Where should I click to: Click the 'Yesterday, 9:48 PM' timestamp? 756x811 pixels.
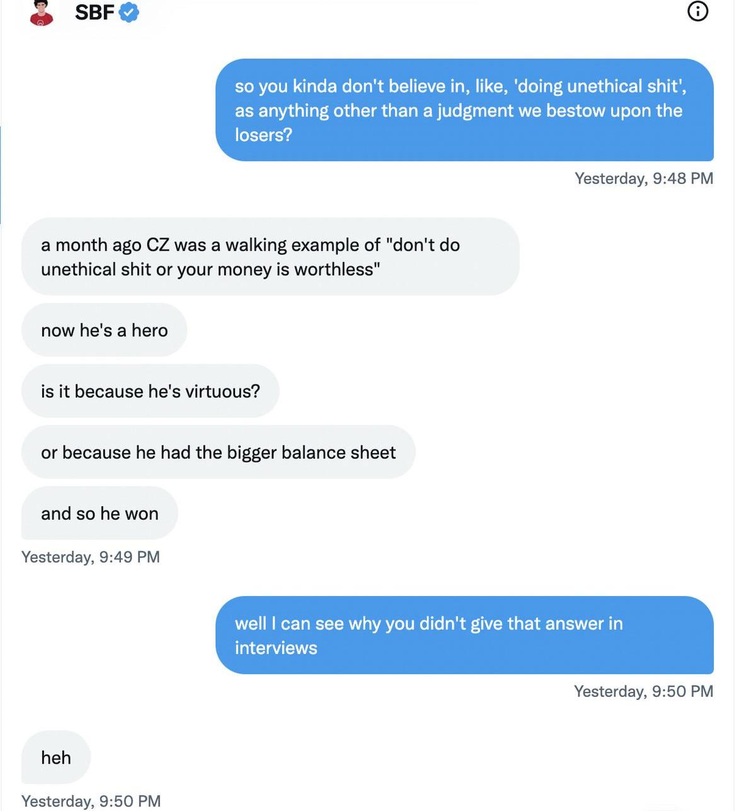point(643,178)
